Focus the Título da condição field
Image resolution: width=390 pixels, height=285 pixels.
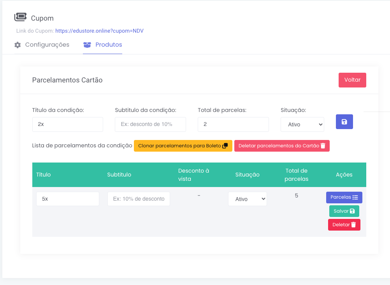point(67,124)
